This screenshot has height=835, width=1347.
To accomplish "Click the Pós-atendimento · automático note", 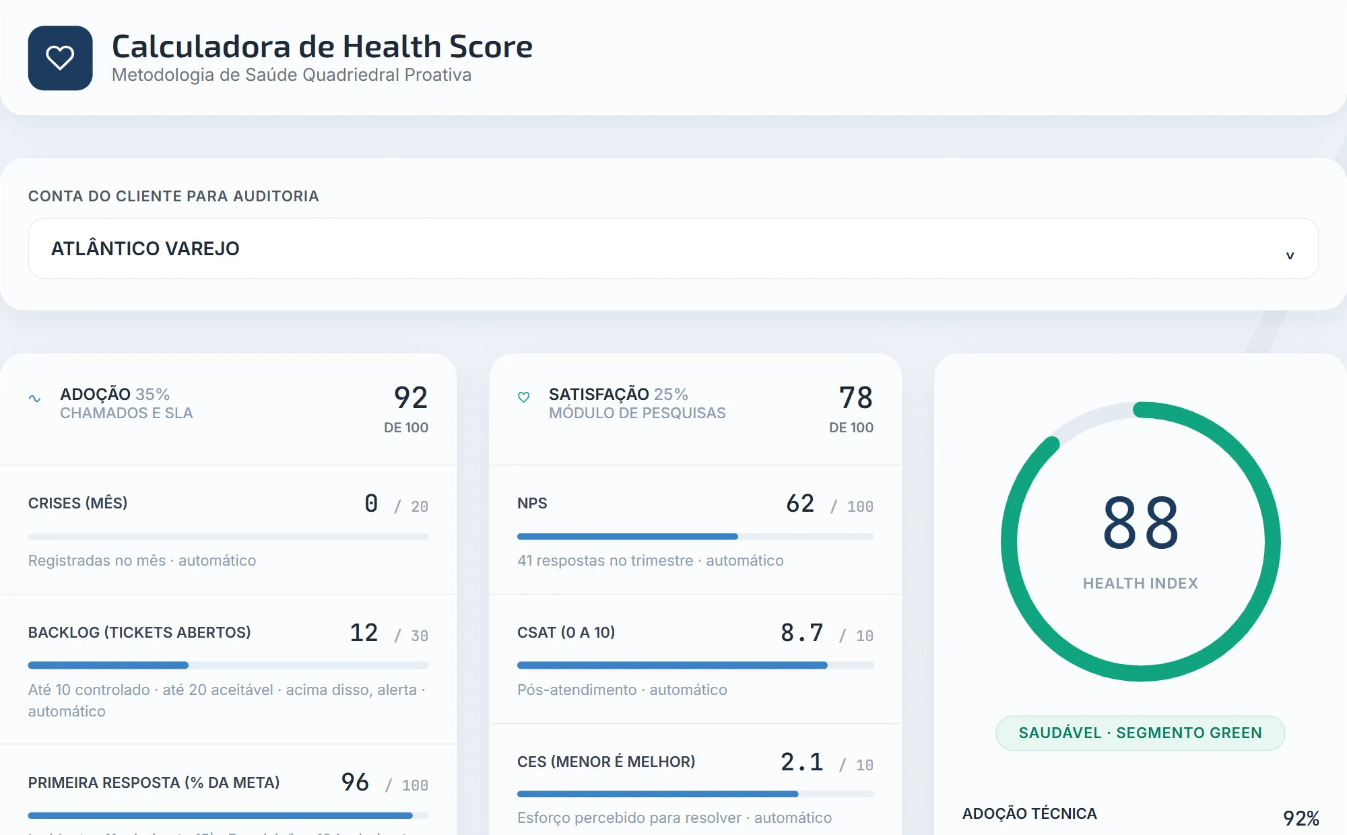I will (x=622, y=690).
